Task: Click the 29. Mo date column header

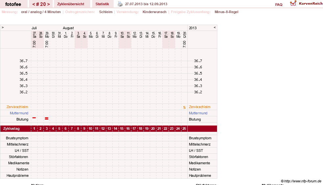Action: coord(47,35)
